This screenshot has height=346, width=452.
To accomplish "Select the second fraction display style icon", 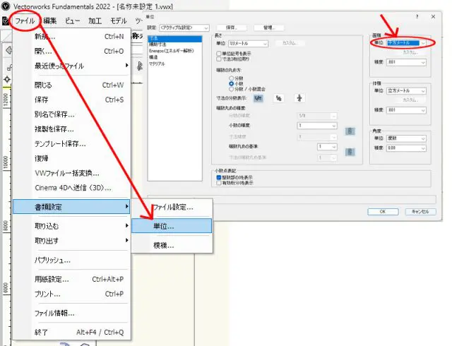I will tap(278, 98).
